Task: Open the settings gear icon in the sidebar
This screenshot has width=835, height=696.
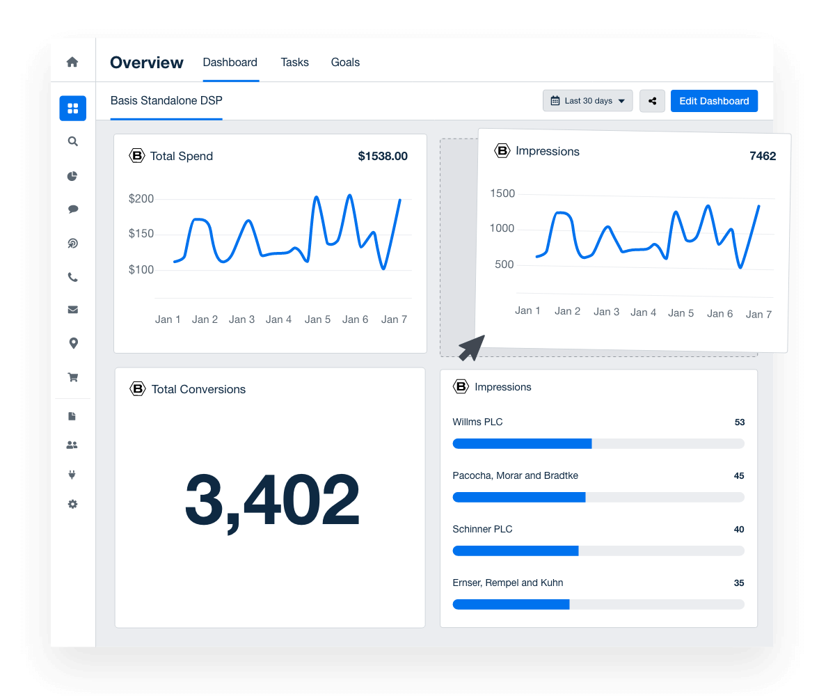Action: tap(72, 504)
